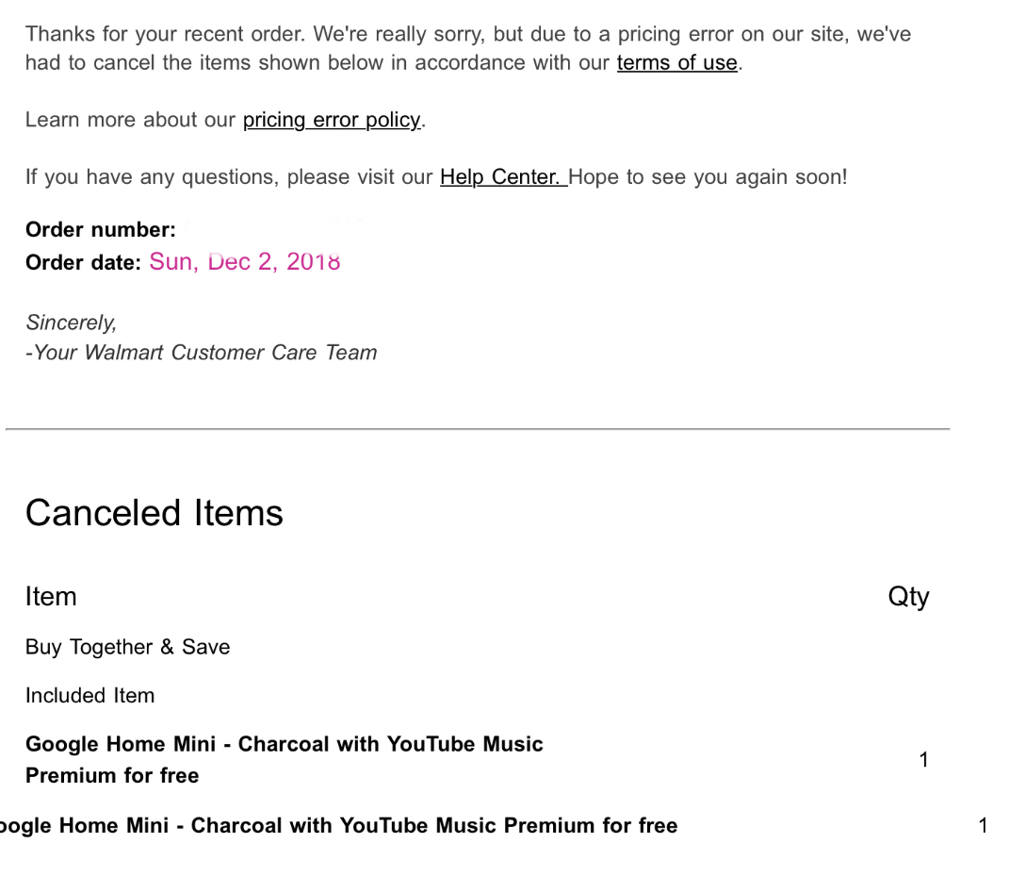Viewport: 1009px width, 876px height.
Task: Click the Canceled Items heading
Action: pos(154,513)
